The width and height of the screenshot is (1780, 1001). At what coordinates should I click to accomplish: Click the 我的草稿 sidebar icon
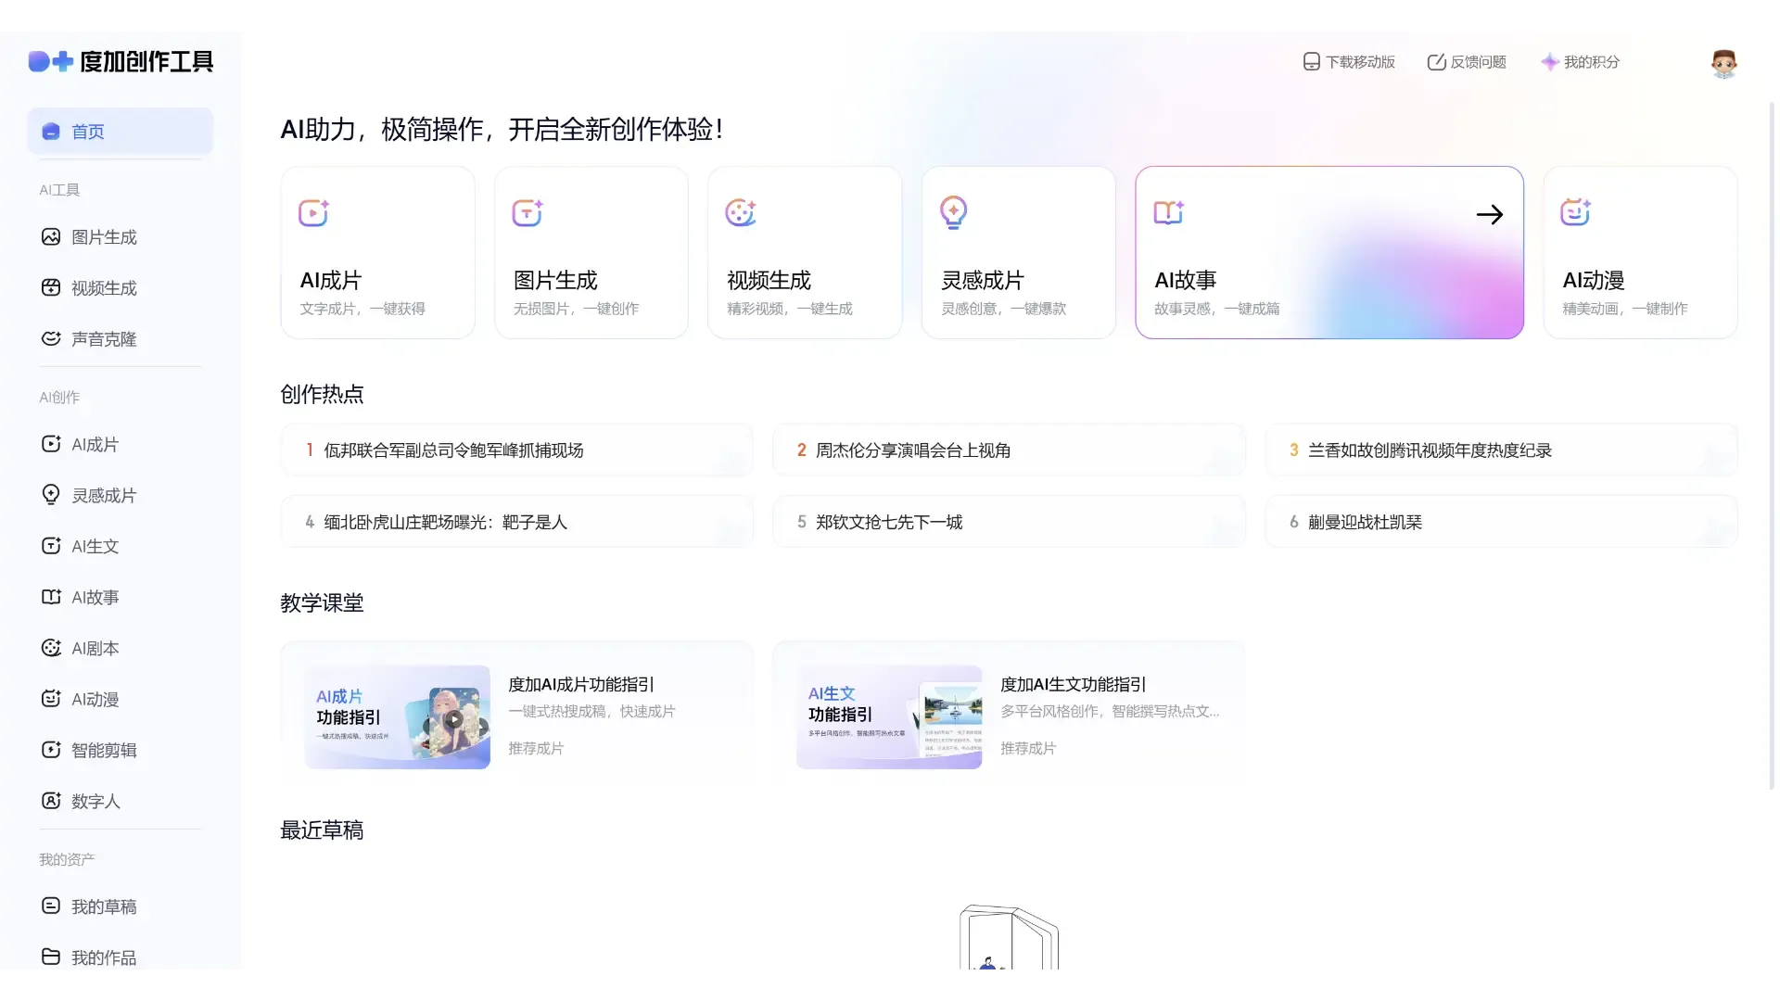click(x=51, y=906)
